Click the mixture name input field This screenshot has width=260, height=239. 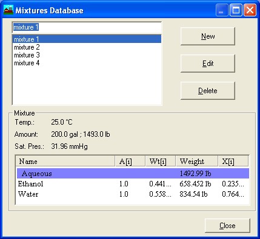point(87,27)
